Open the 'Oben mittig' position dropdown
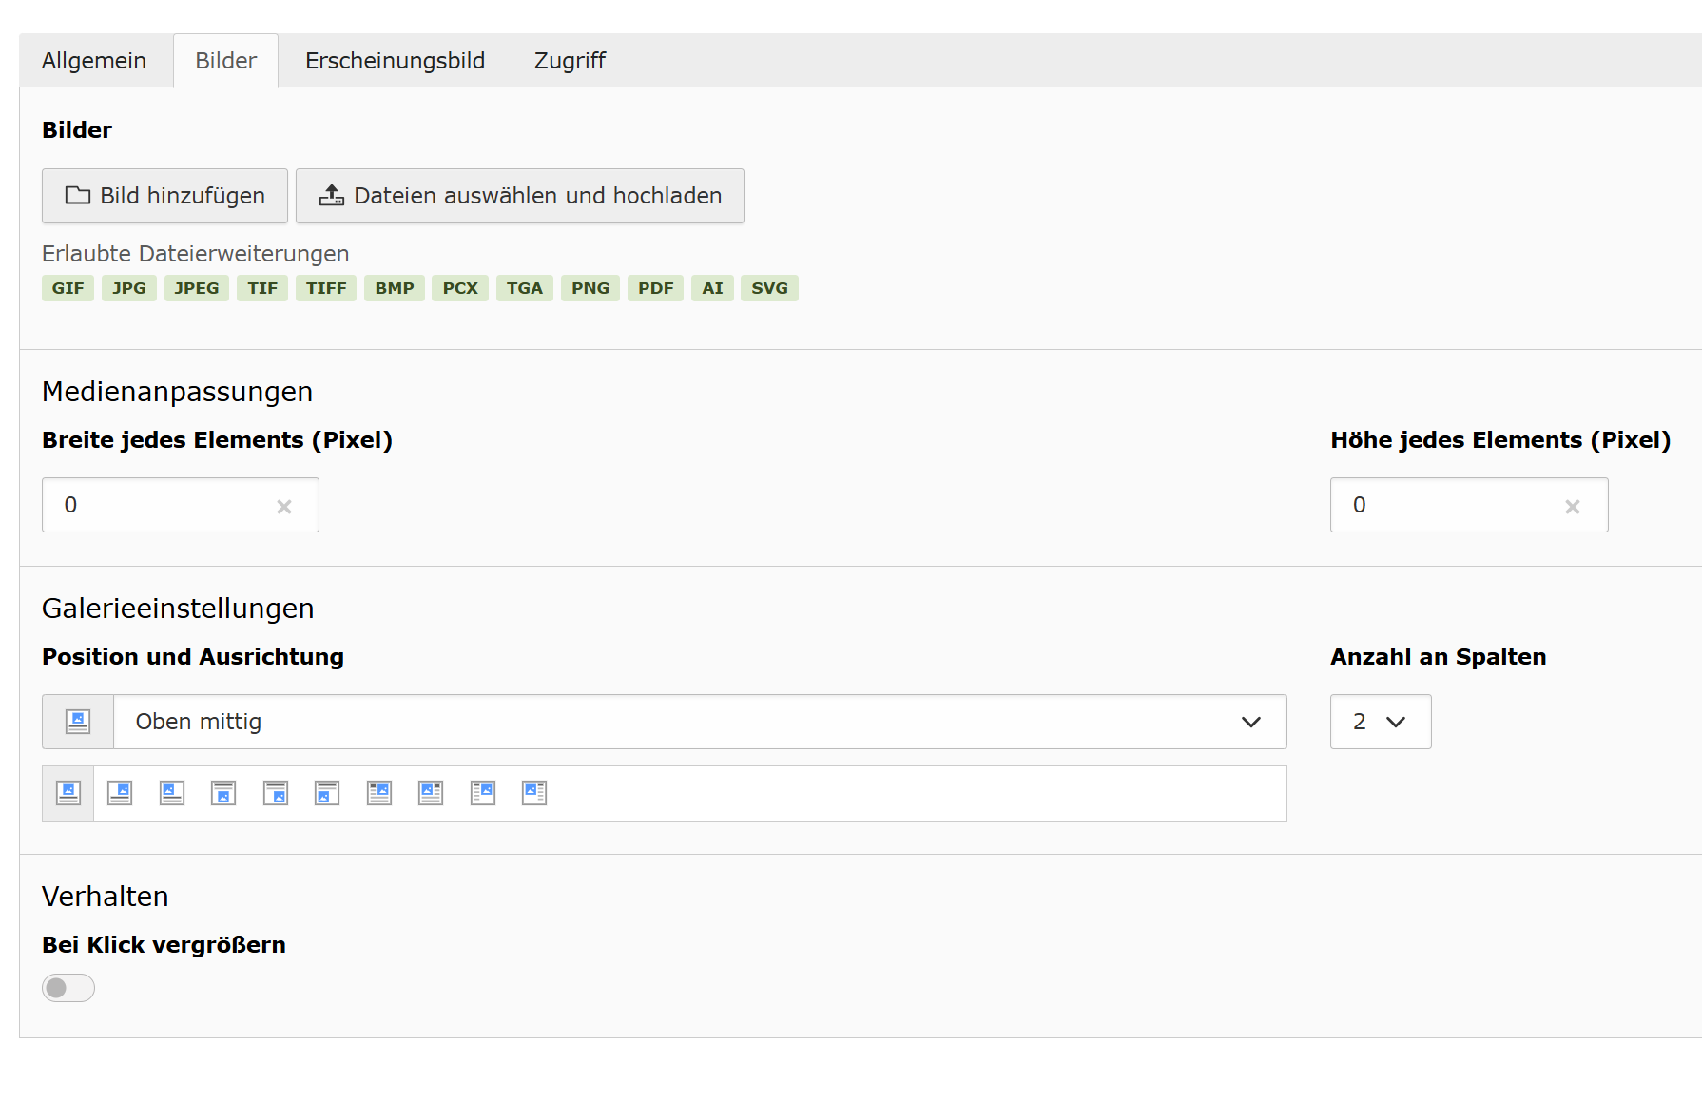The width and height of the screenshot is (1702, 1102). [700, 722]
